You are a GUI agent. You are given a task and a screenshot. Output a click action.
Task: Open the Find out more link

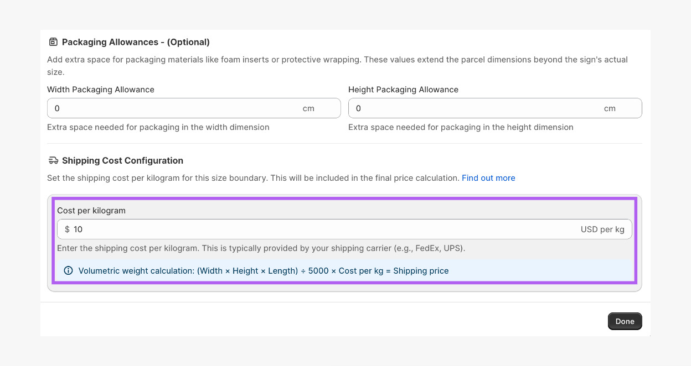coord(488,178)
